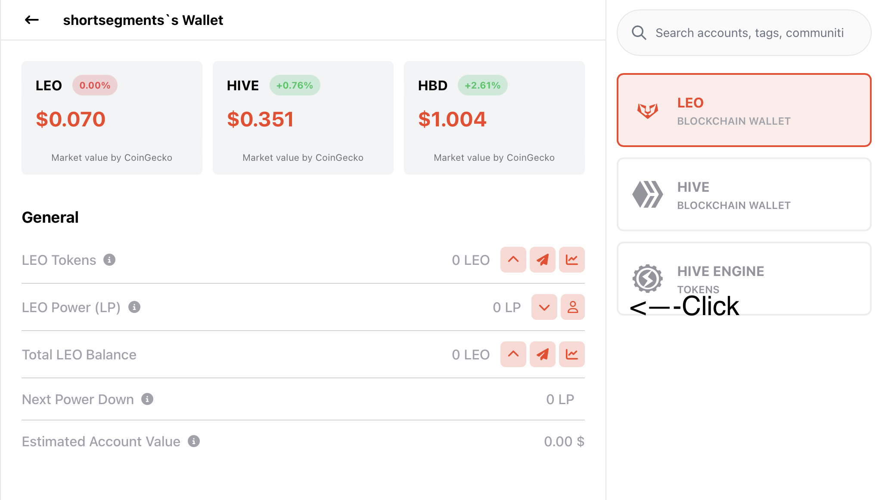Open info tooltip for Next Power Down
This screenshot has height=500, width=882.
147,399
